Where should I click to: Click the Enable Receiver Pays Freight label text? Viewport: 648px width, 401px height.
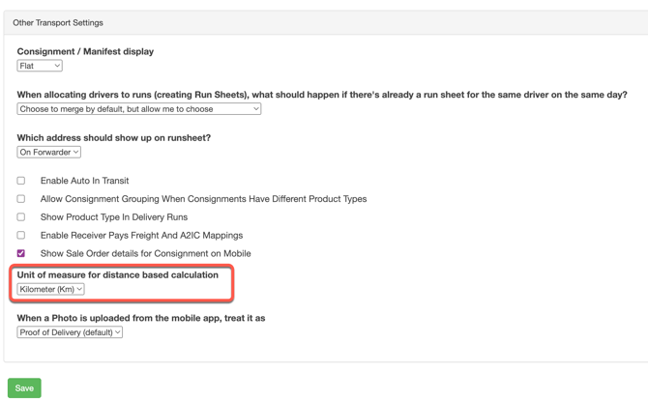(x=141, y=235)
